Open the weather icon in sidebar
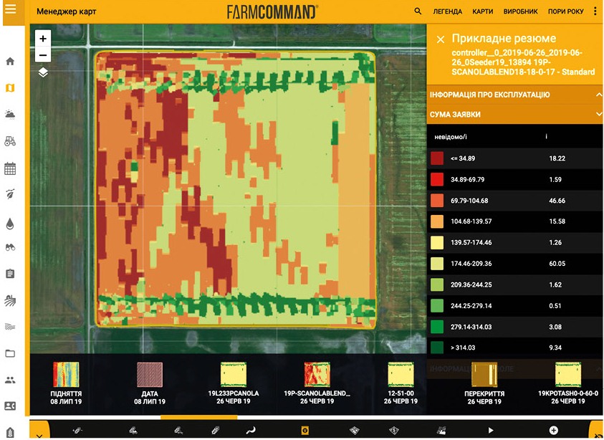This screenshot has height=440, width=604. click(x=10, y=115)
